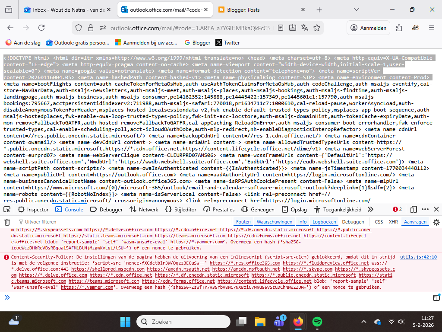Show site security padlock info
442x332 pixels.
(91, 28)
